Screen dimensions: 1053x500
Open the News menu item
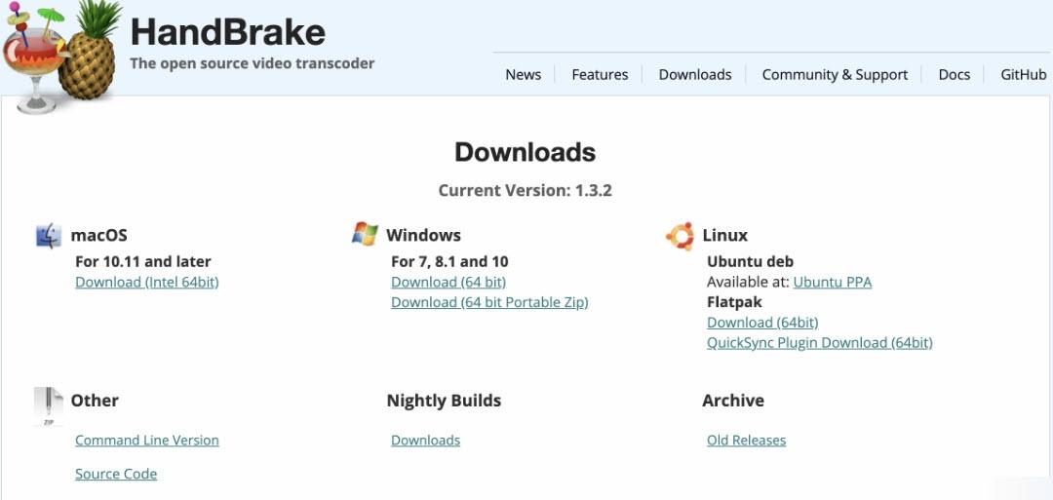(x=524, y=74)
